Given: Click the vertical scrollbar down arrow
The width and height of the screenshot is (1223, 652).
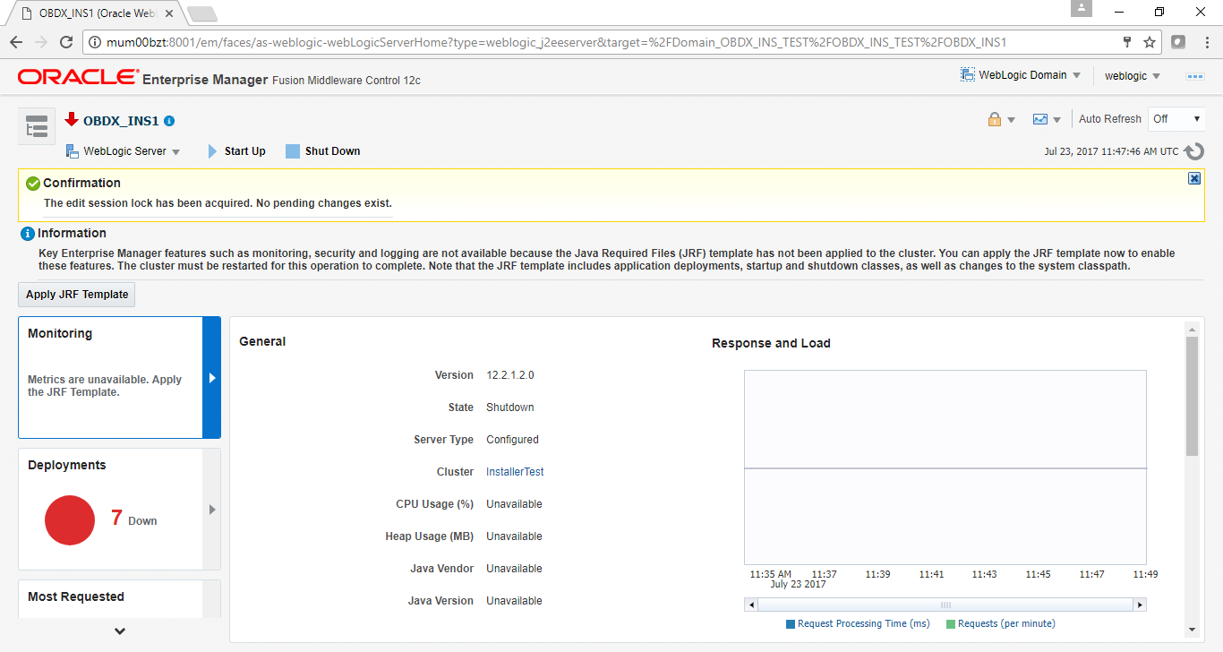Looking at the screenshot, I should (1192, 630).
